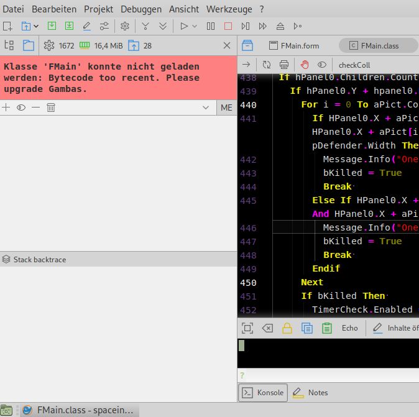Open the checkColl procedure selector
Viewport: 419px width, 417px height.
pyautogui.click(x=354, y=65)
